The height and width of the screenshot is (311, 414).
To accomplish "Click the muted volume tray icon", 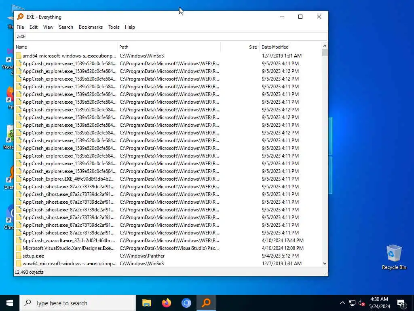I will 361,303.
